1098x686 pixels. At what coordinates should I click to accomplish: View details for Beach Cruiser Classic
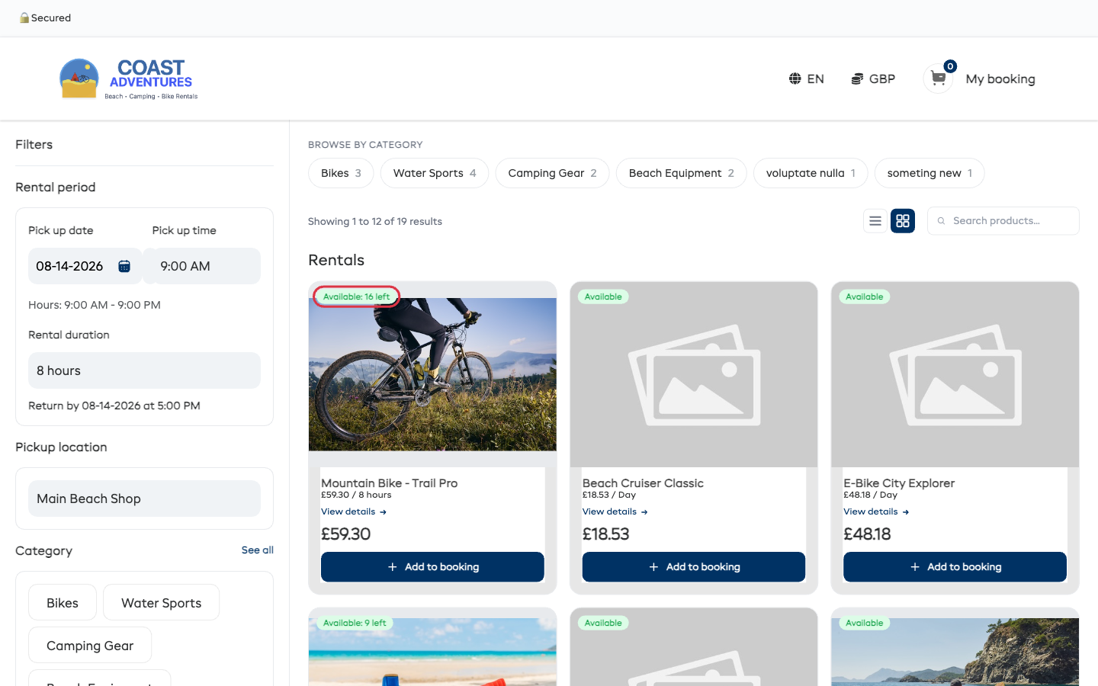[615, 511]
